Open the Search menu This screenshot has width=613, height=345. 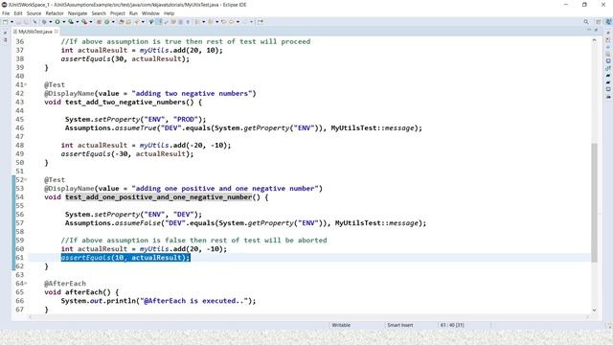[x=99, y=13]
